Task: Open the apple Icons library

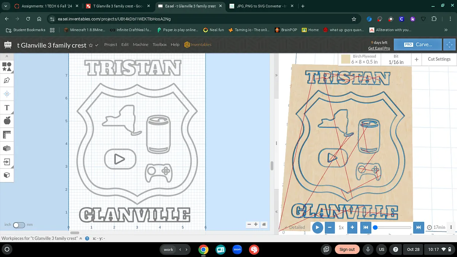Action: [6, 121]
